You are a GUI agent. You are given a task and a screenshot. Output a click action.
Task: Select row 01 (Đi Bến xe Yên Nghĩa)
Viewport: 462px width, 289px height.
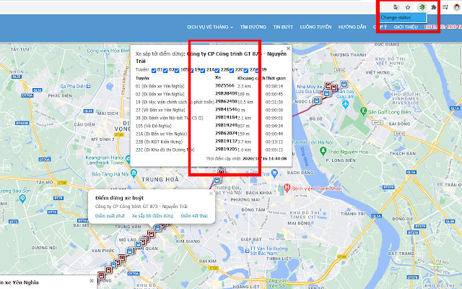tap(211, 86)
